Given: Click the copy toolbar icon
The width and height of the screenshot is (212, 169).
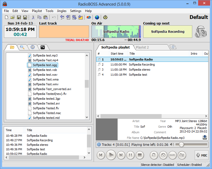Looking at the screenshot, I should tap(39, 17).
